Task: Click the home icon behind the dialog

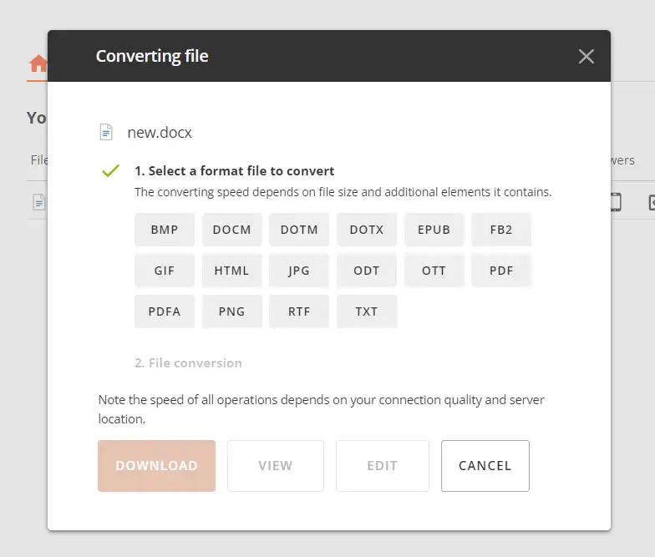Action: click(x=38, y=63)
